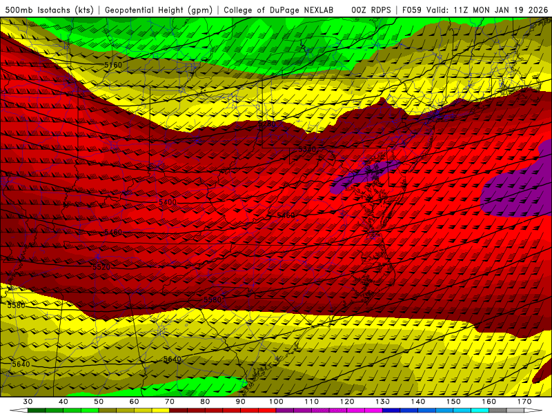Click the 5400 height contour label
The image size is (552, 414).
168,202
